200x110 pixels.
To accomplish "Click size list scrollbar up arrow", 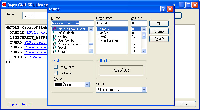I will pos(144,30).
